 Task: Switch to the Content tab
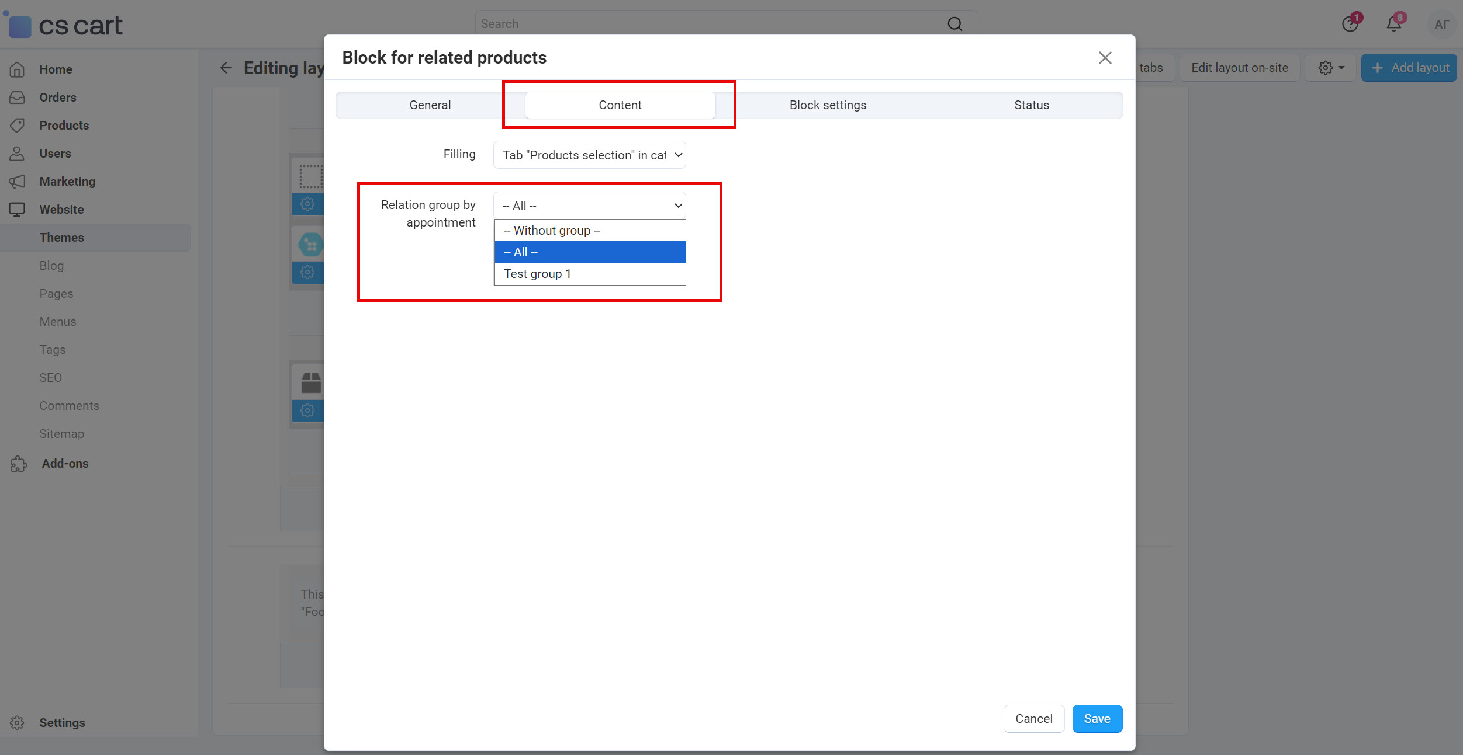coord(620,105)
